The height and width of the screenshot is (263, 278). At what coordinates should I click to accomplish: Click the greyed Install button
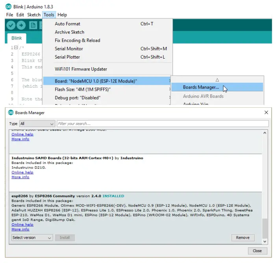[65, 238]
